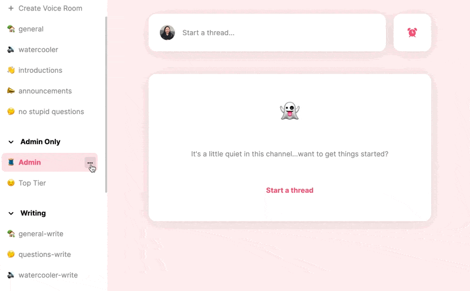The height and width of the screenshot is (291, 470).
Task: Collapse the Admin Only section chevron
Action: (x=11, y=142)
